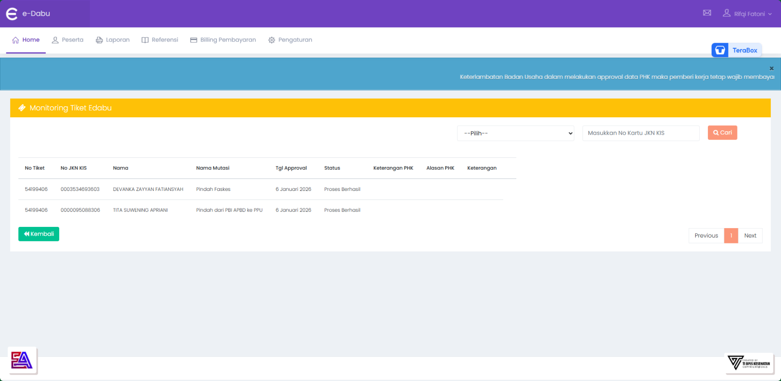Click the TI BPJS Kesehatan logo
Screen dimensions: 781x381
[748, 363]
